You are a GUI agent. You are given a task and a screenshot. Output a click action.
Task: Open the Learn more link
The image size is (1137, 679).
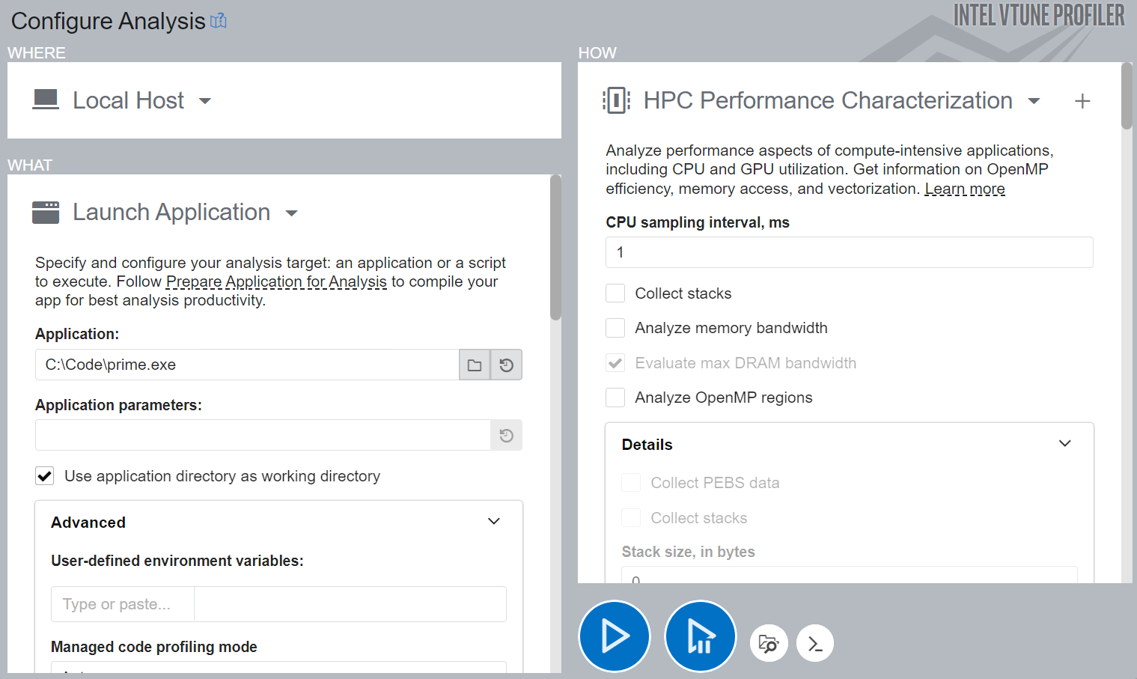coord(964,189)
